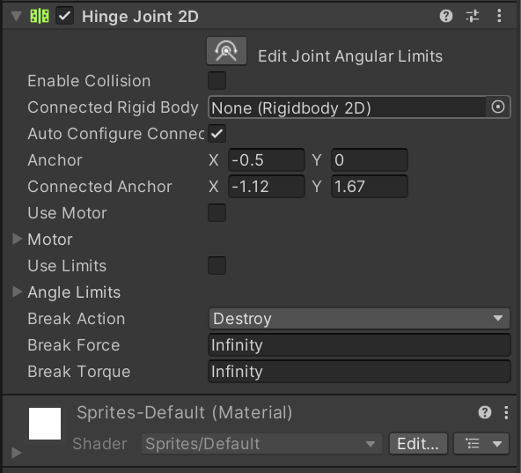The image size is (521, 473).
Task: Click the Use Limits label
Action: [67, 266]
